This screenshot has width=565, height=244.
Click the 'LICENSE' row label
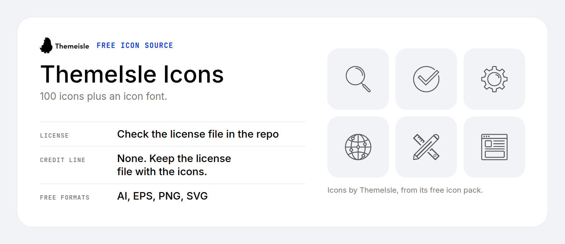pyautogui.click(x=54, y=135)
